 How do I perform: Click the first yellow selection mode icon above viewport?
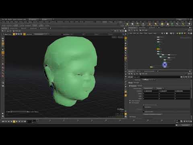pos(14,34)
